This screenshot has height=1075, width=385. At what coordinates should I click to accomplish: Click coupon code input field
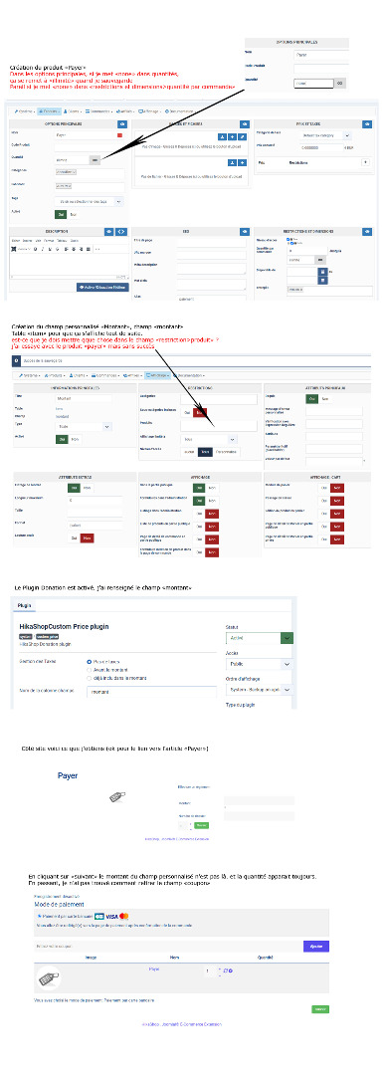tap(168, 947)
